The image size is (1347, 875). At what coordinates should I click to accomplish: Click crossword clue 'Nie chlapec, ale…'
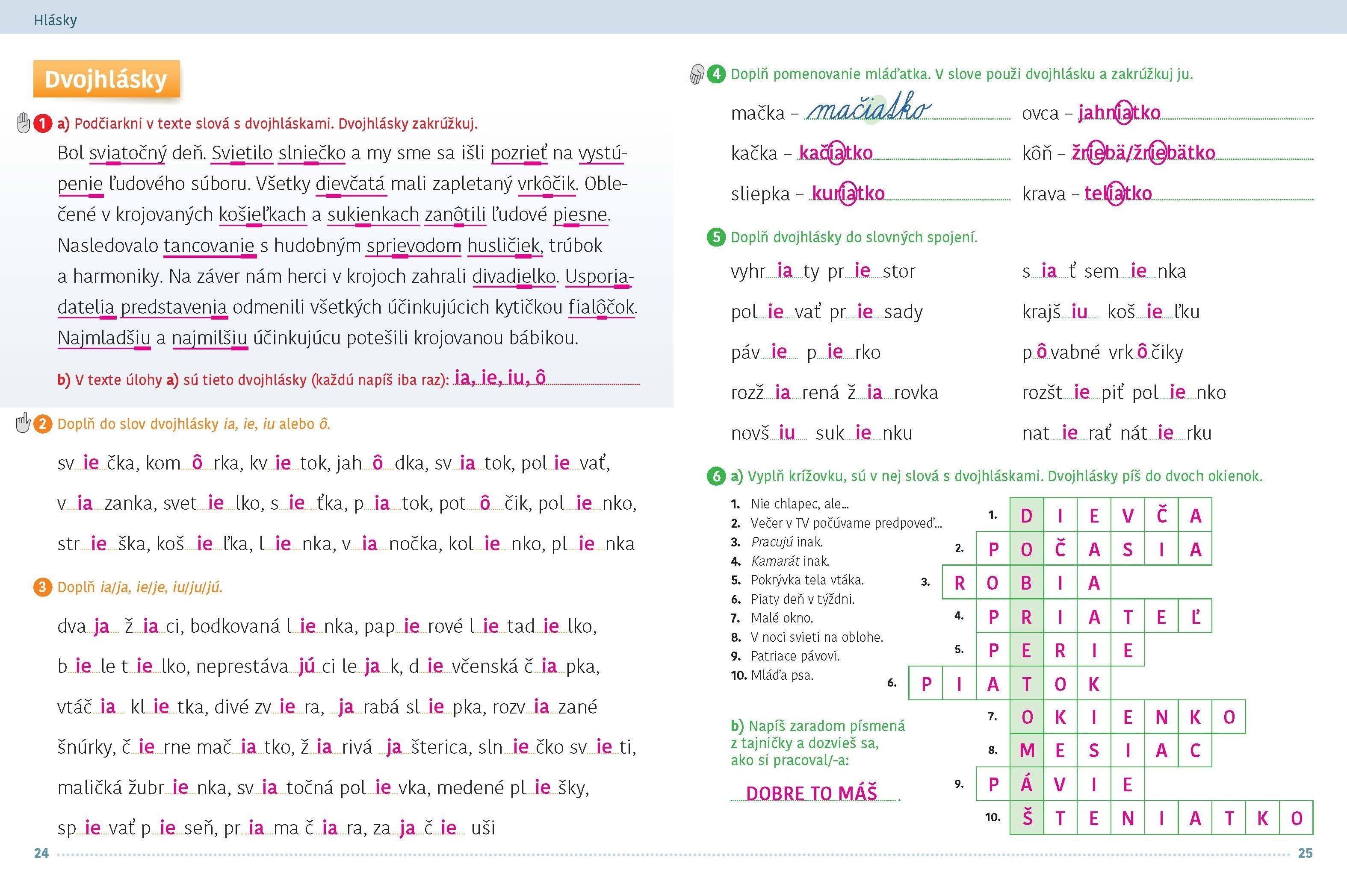799,504
